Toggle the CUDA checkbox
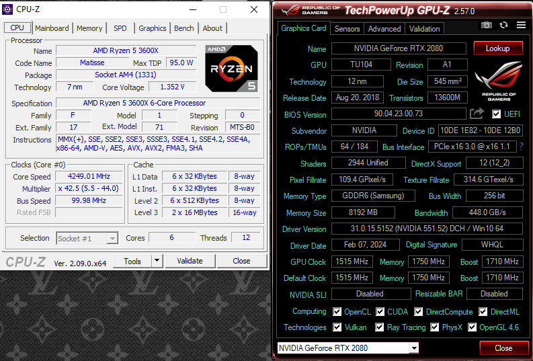Viewport: 533px width, 361px height. [380, 311]
